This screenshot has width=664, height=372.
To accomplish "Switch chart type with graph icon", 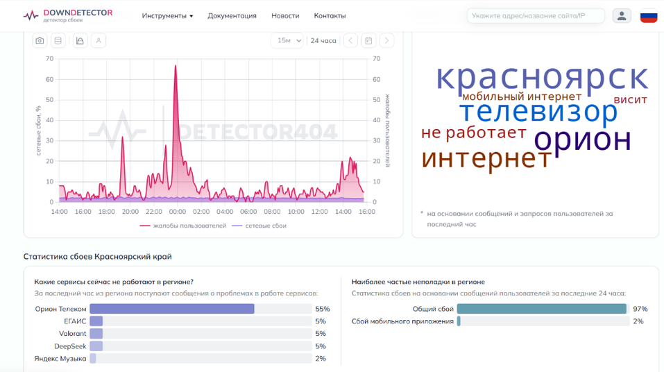I will pyautogui.click(x=80, y=41).
